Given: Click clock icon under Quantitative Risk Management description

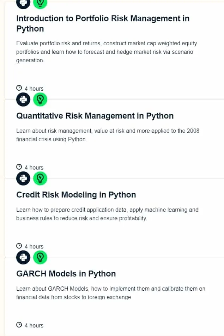Looking at the screenshot, I should click(19, 167).
